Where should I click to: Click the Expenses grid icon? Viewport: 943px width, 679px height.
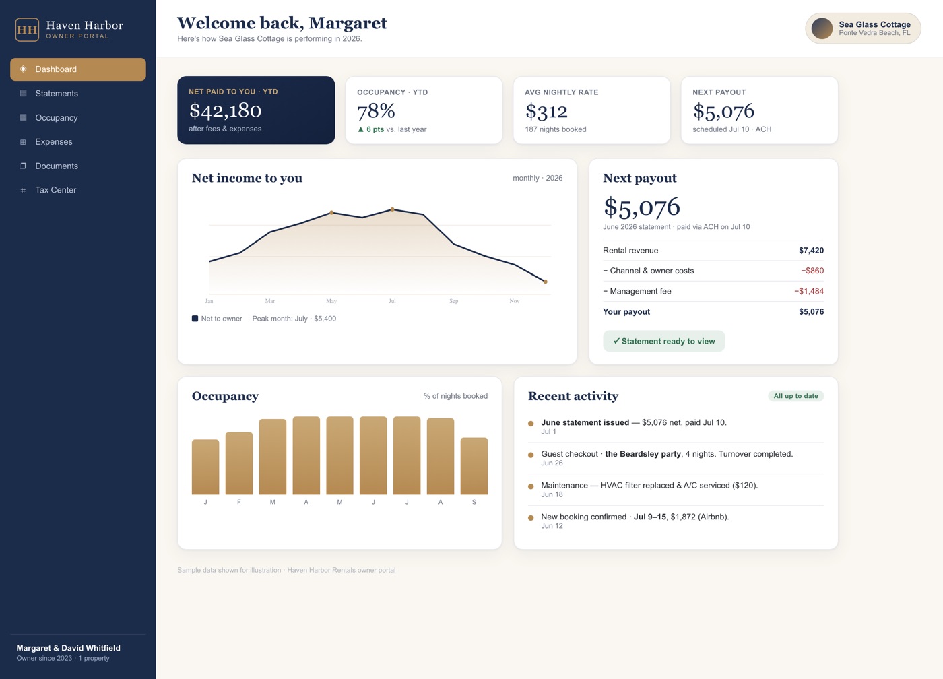23,142
